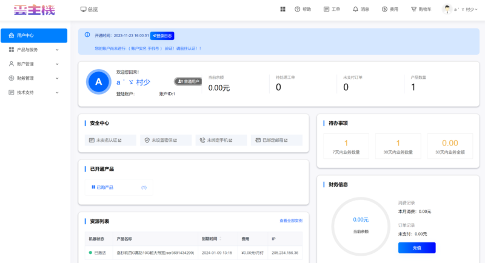Open 费用 billing from the top bar
This screenshot has width=485, height=263.
pos(390,10)
